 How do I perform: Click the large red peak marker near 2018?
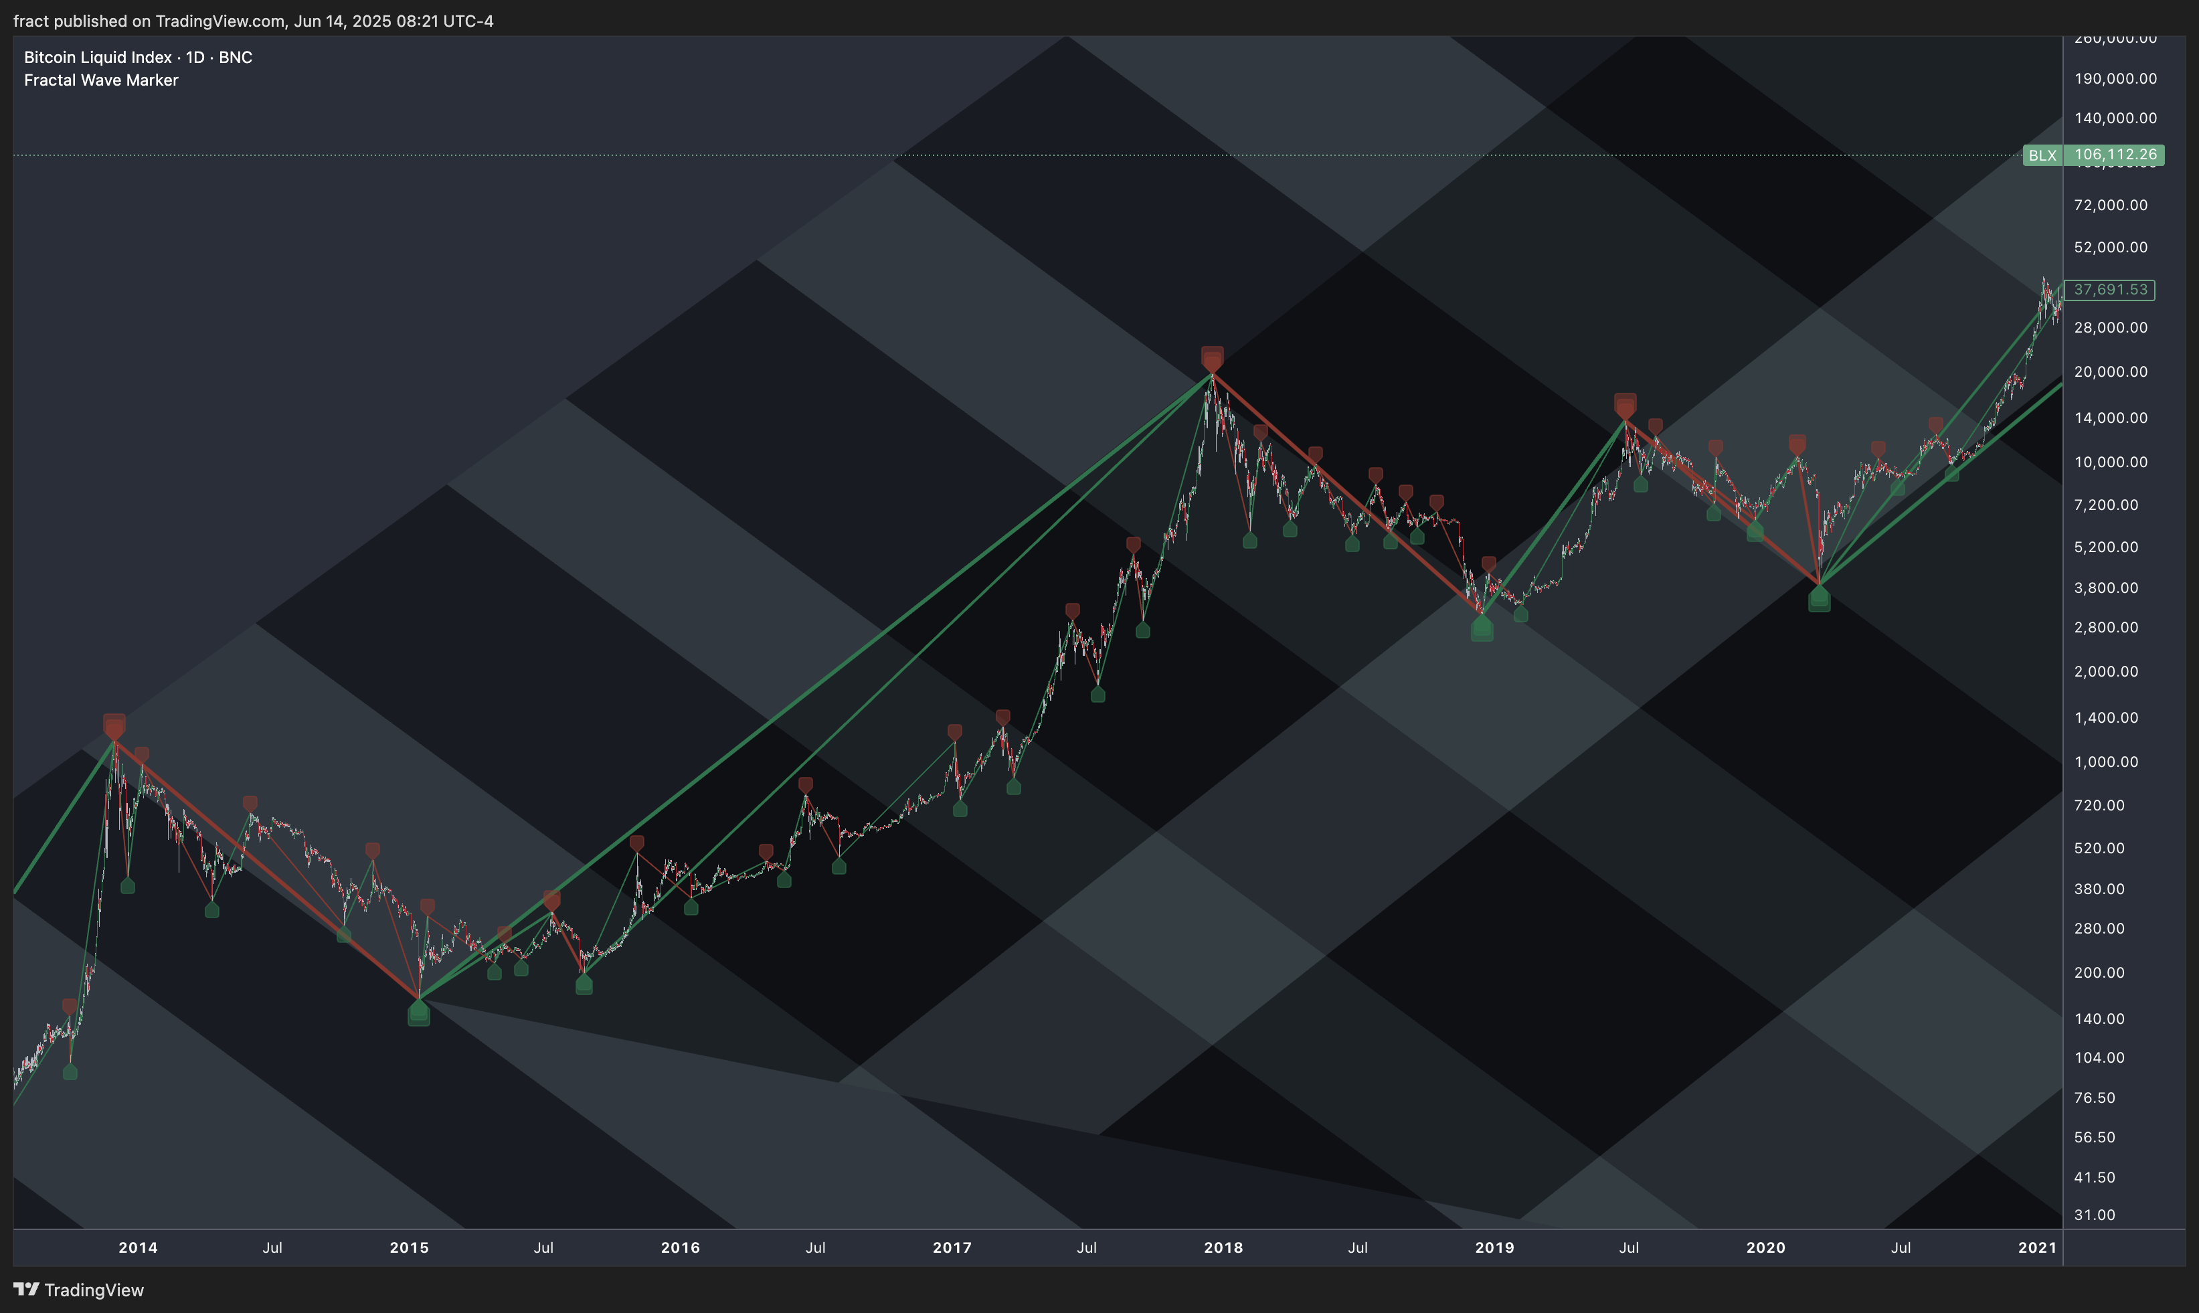[x=1212, y=358]
